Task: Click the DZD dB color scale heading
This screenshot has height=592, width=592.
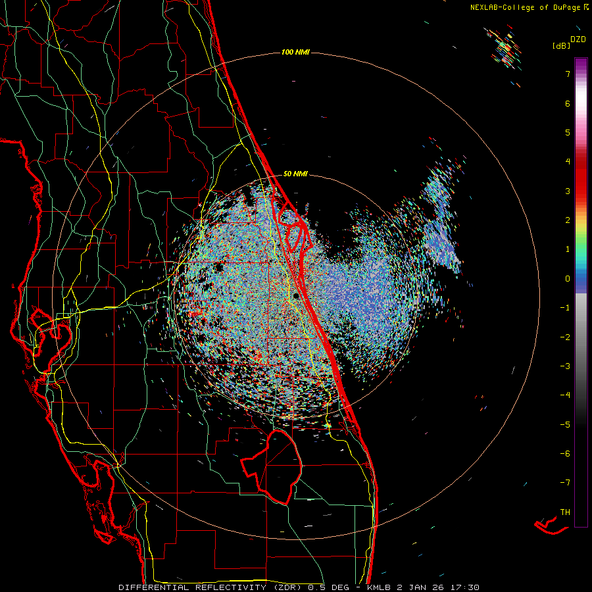Action: click(569, 42)
